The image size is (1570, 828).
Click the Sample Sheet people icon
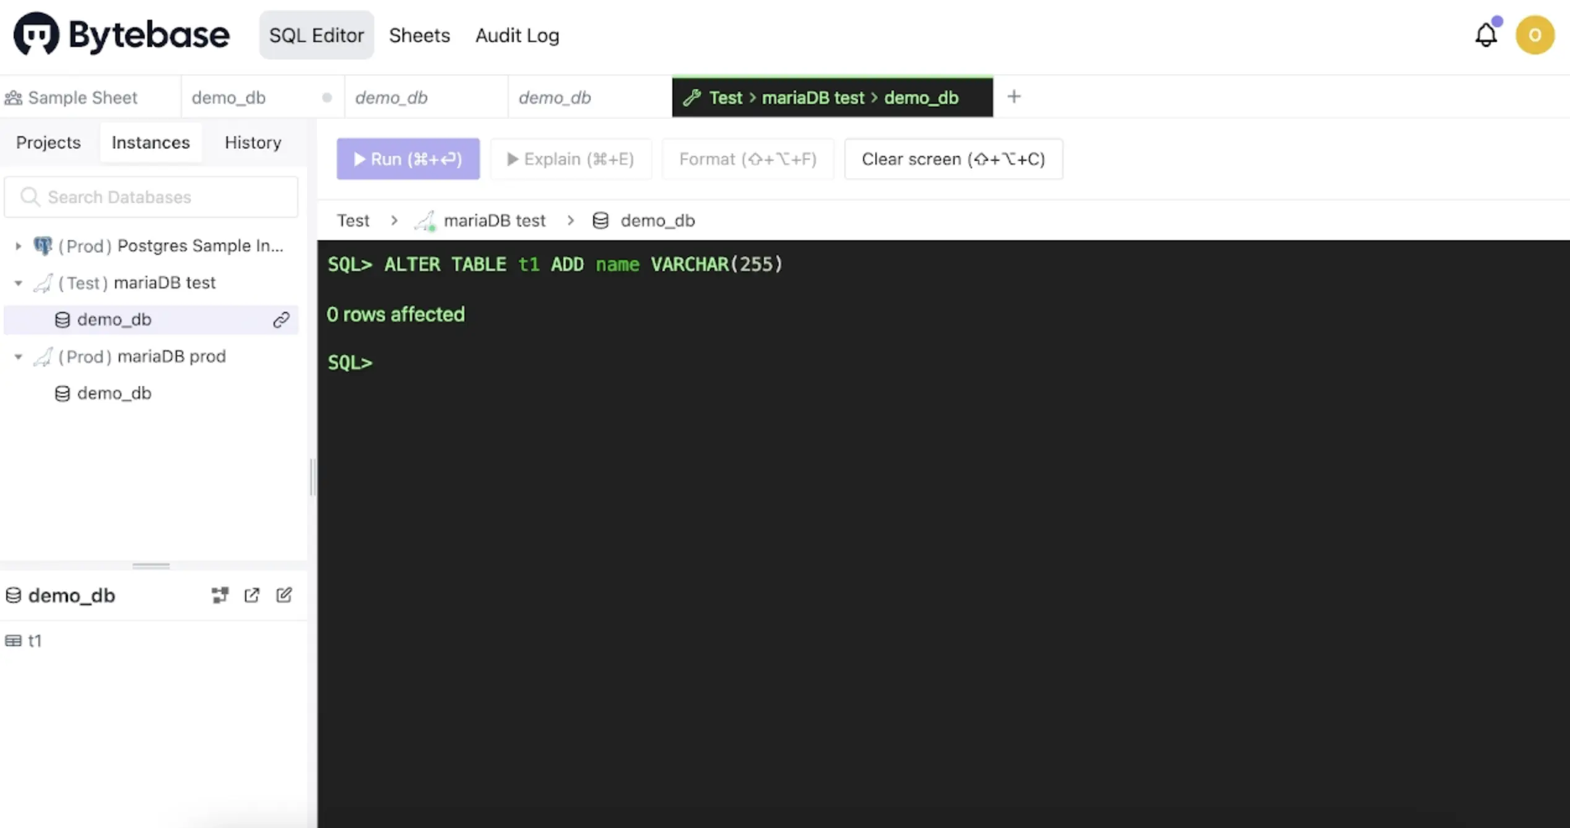point(13,97)
